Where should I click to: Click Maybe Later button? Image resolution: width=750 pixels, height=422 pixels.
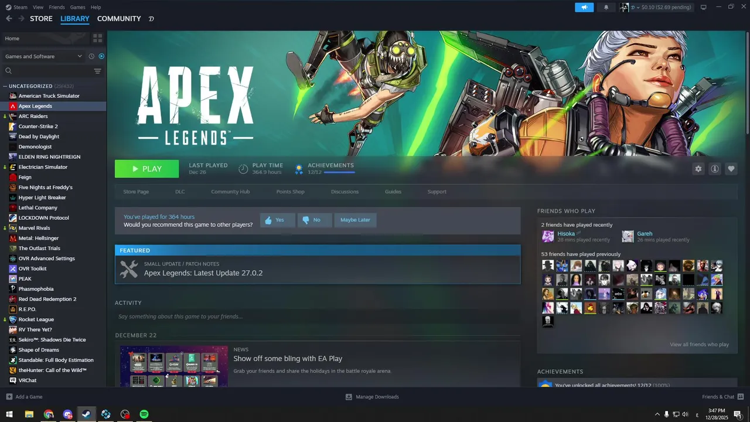click(x=355, y=220)
